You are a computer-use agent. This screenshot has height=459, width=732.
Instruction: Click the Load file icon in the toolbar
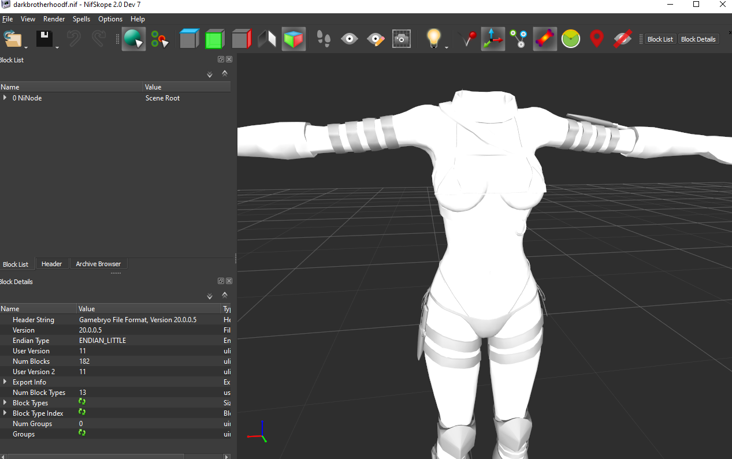[12, 39]
